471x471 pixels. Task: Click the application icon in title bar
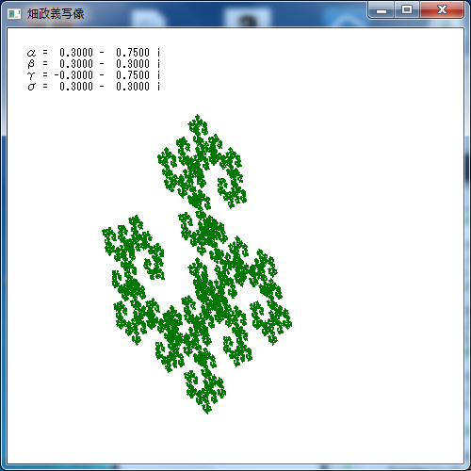[x=14, y=14]
